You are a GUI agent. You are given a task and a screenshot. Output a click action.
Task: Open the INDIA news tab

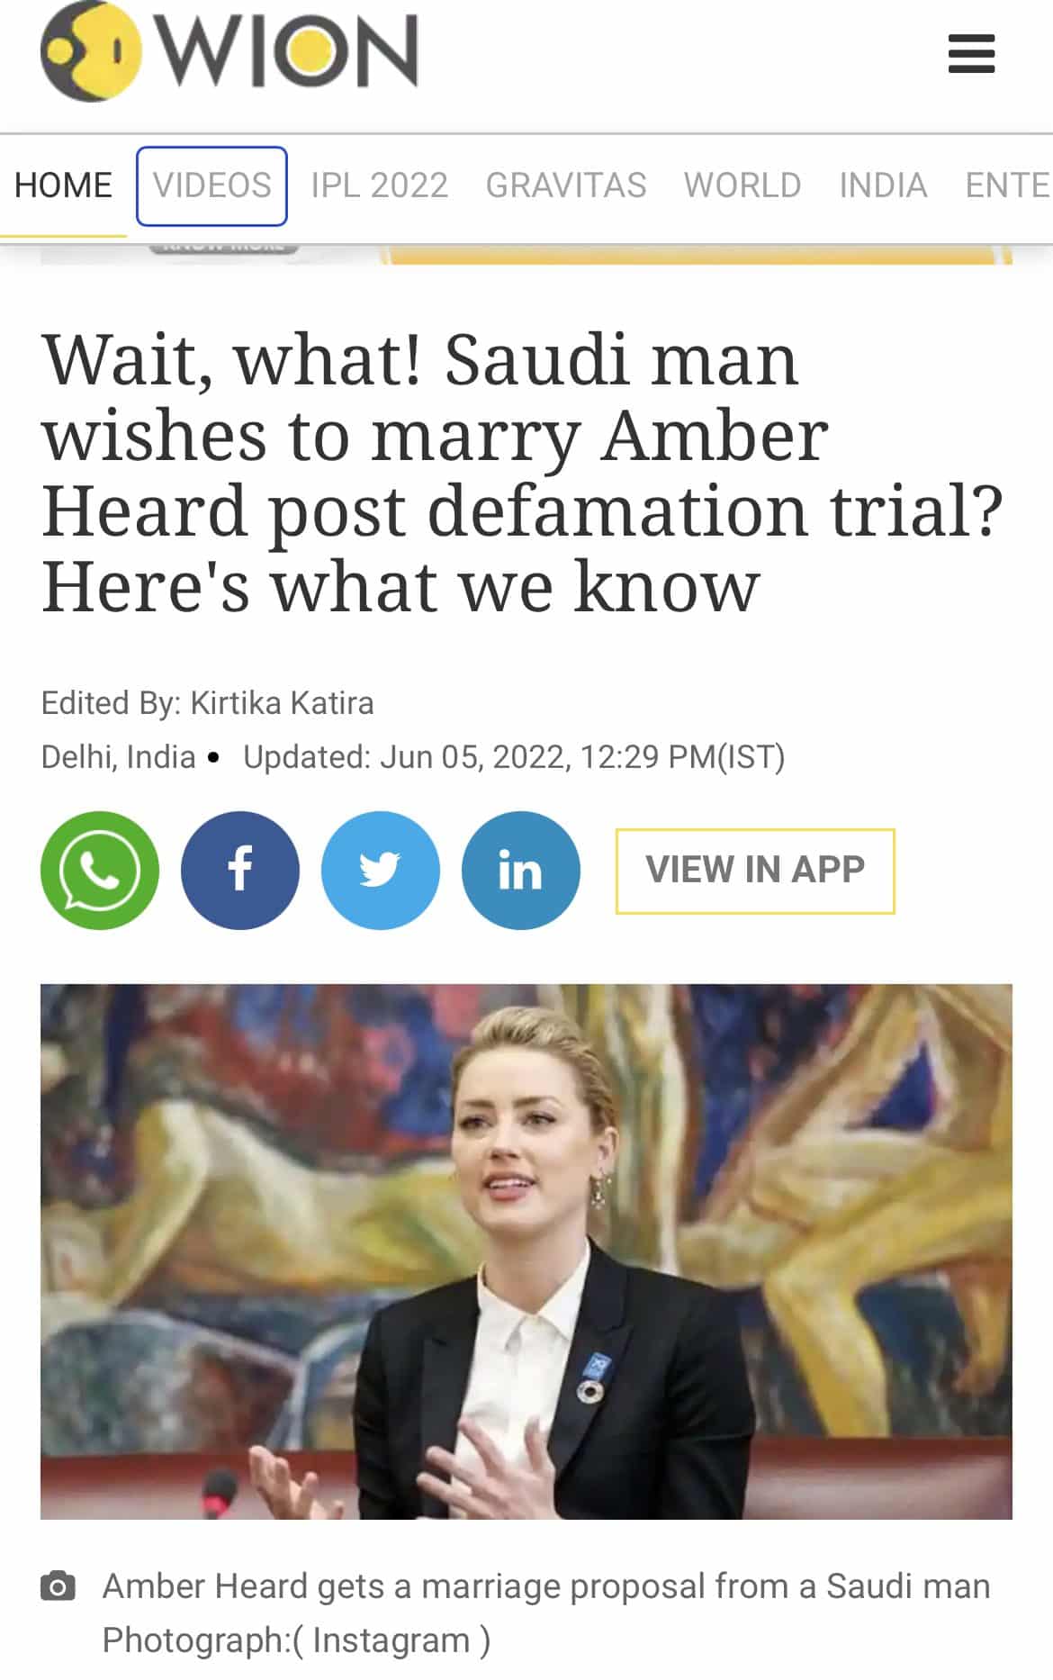click(883, 185)
